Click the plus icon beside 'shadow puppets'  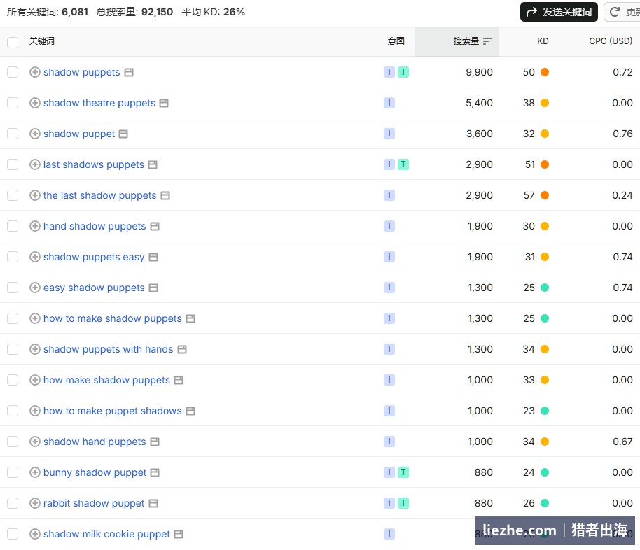coord(35,72)
